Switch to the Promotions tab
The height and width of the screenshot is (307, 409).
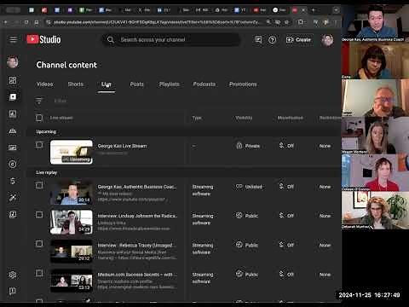pyautogui.click(x=243, y=84)
